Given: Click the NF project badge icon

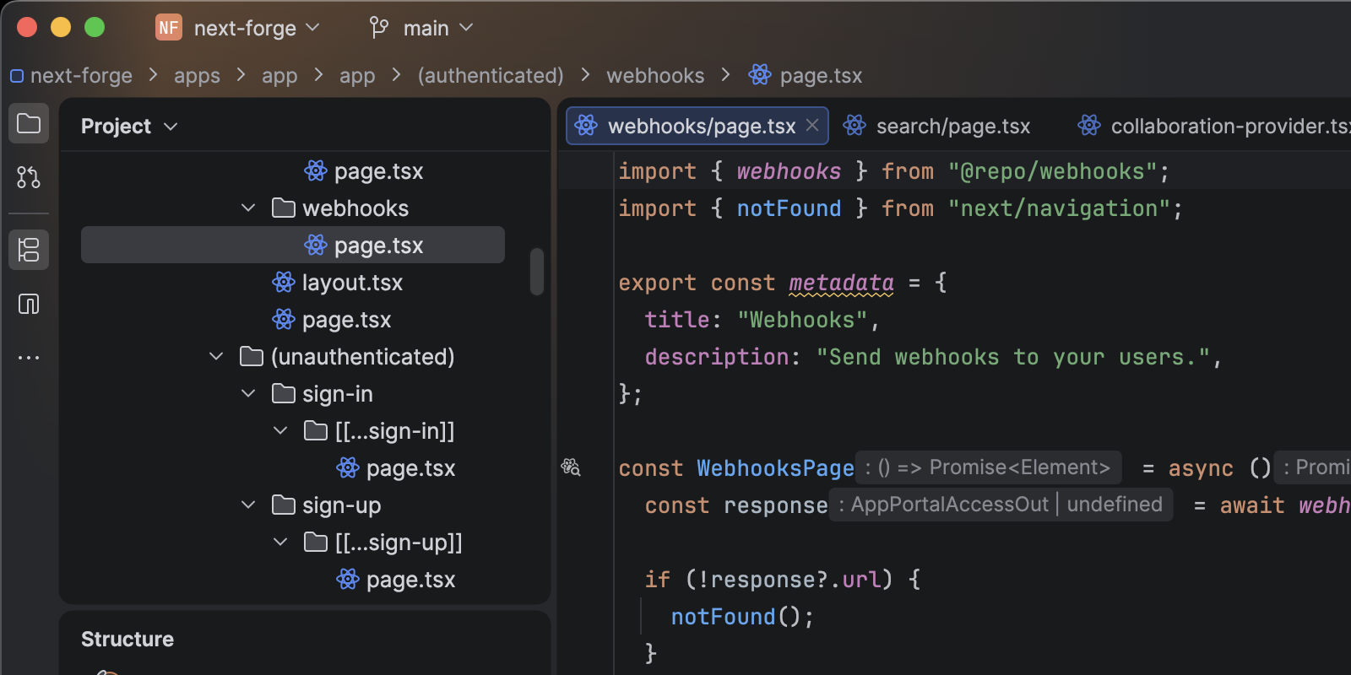Looking at the screenshot, I should tap(169, 28).
